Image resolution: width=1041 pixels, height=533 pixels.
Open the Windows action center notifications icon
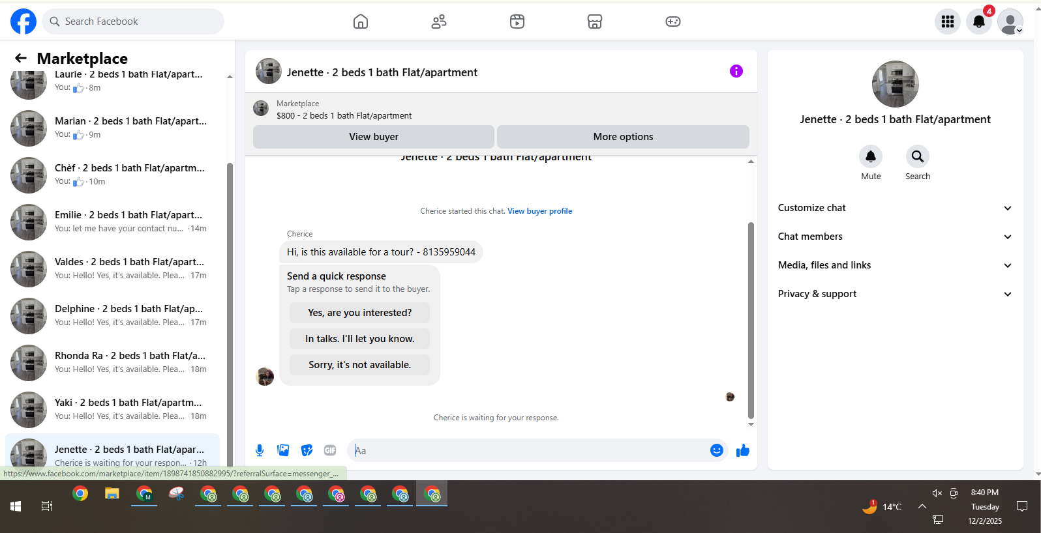pyautogui.click(x=1022, y=506)
